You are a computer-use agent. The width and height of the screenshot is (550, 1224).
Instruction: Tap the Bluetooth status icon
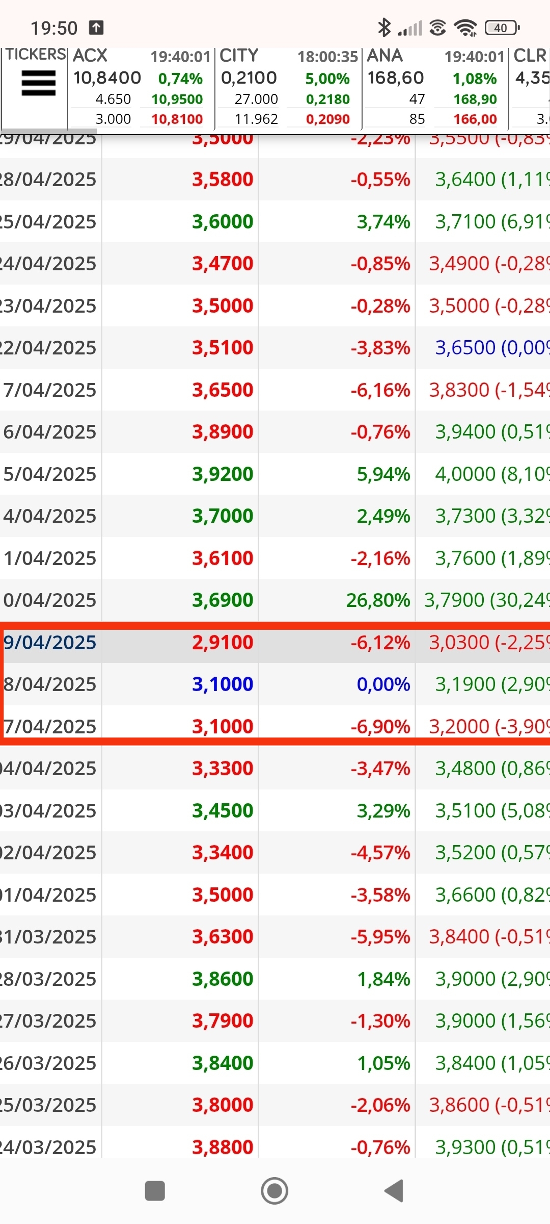[384, 28]
